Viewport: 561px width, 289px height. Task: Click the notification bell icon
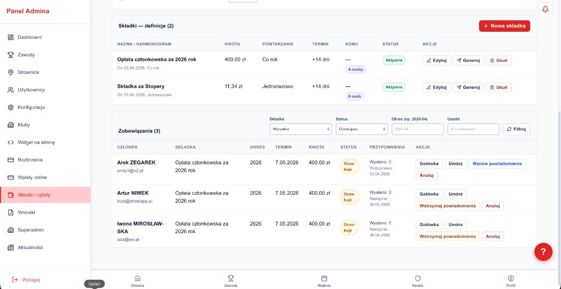545,9
